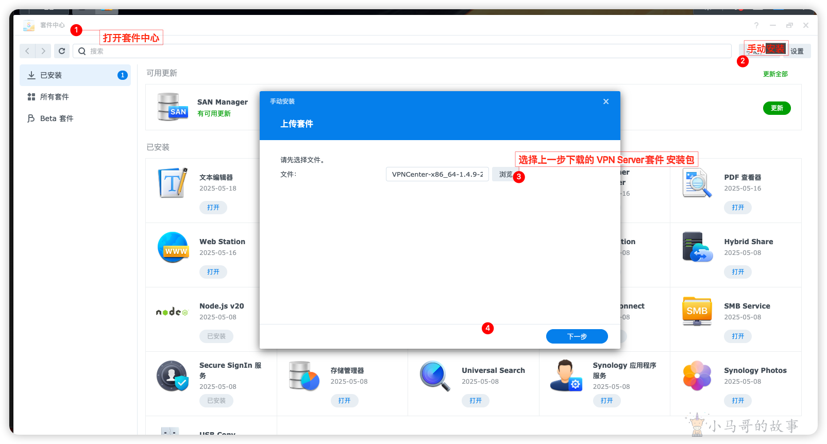Close the 手动安装 dialog
The width and height of the screenshot is (827, 444).
point(606,101)
